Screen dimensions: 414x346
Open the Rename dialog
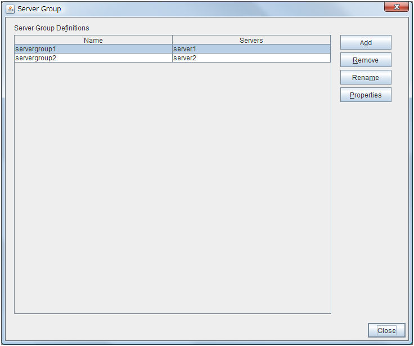click(366, 77)
